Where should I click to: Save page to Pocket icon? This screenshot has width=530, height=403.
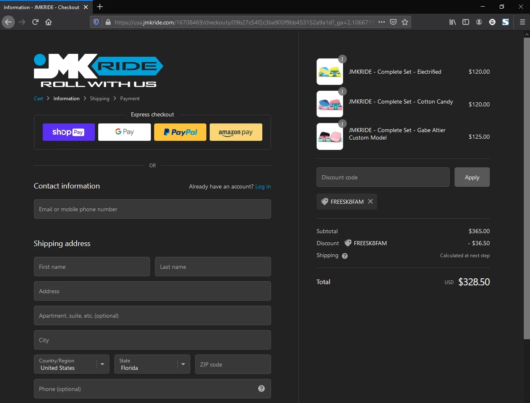[x=393, y=22]
